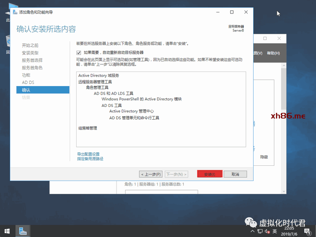Click Server Manager scrollbar up arrow
The width and height of the screenshot is (316, 237).
pos(284,66)
